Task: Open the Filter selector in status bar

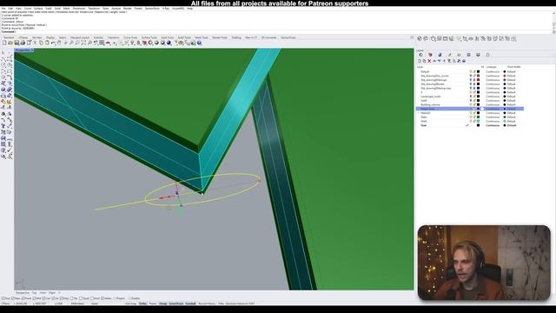Action: pyautogui.click(x=236, y=303)
